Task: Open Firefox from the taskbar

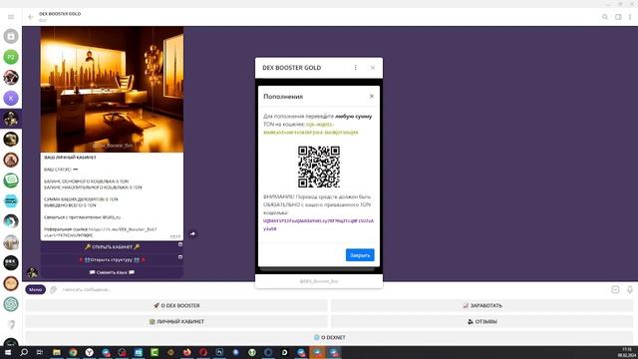Action: (186, 352)
